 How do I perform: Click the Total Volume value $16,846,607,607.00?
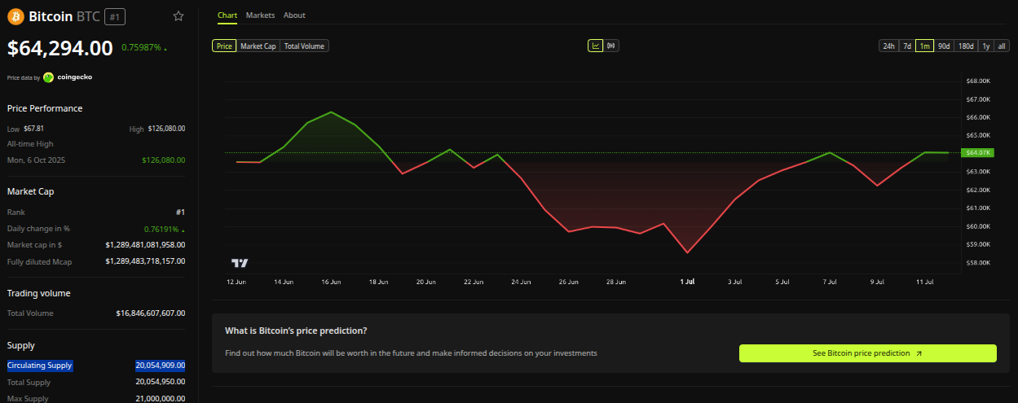(x=151, y=313)
